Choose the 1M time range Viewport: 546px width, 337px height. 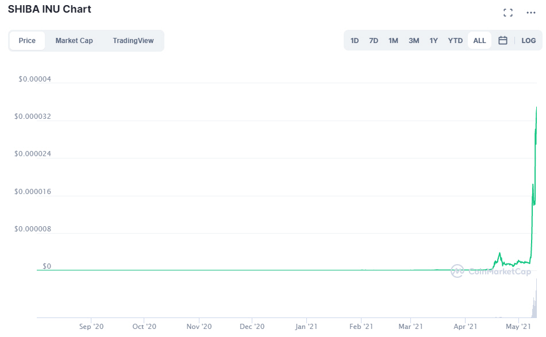pyautogui.click(x=393, y=41)
